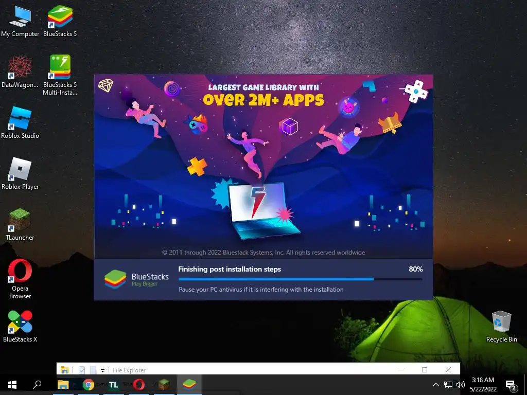Image resolution: width=527 pixels, height=395 pixels.
Task: Open Customize Quick Access Toolbar dropdown arrow
Action: tap(102, 370)
